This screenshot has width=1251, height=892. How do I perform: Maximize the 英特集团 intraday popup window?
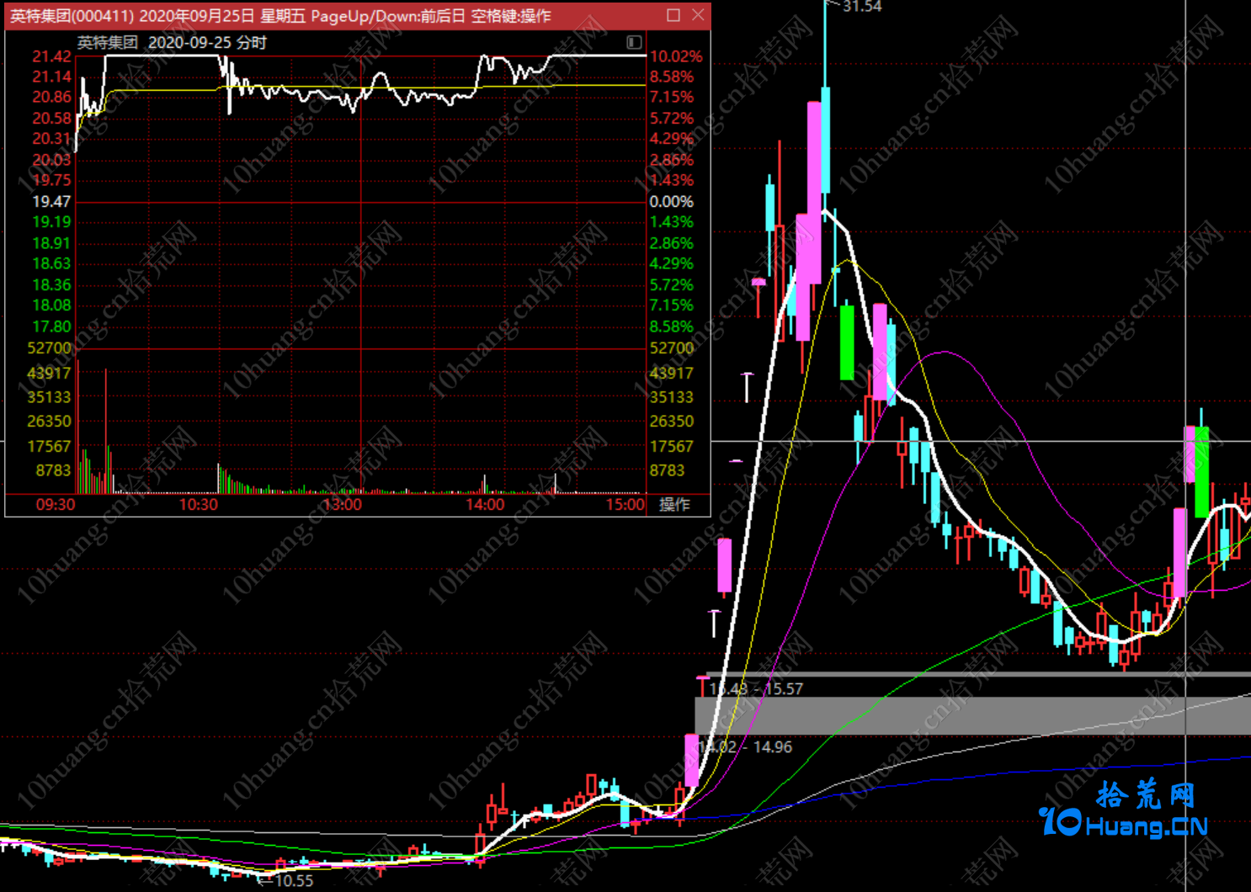click(673, 15)
